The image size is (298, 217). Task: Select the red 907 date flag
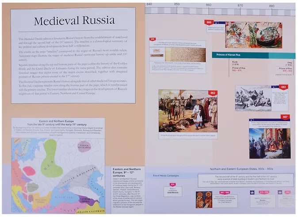point(285,117)
